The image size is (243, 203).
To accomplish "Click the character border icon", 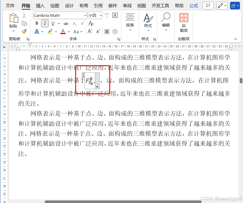I will [x=115, y=15].
